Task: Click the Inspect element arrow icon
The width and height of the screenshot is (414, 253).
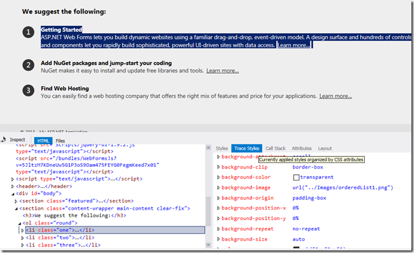Action: (4, 139)
